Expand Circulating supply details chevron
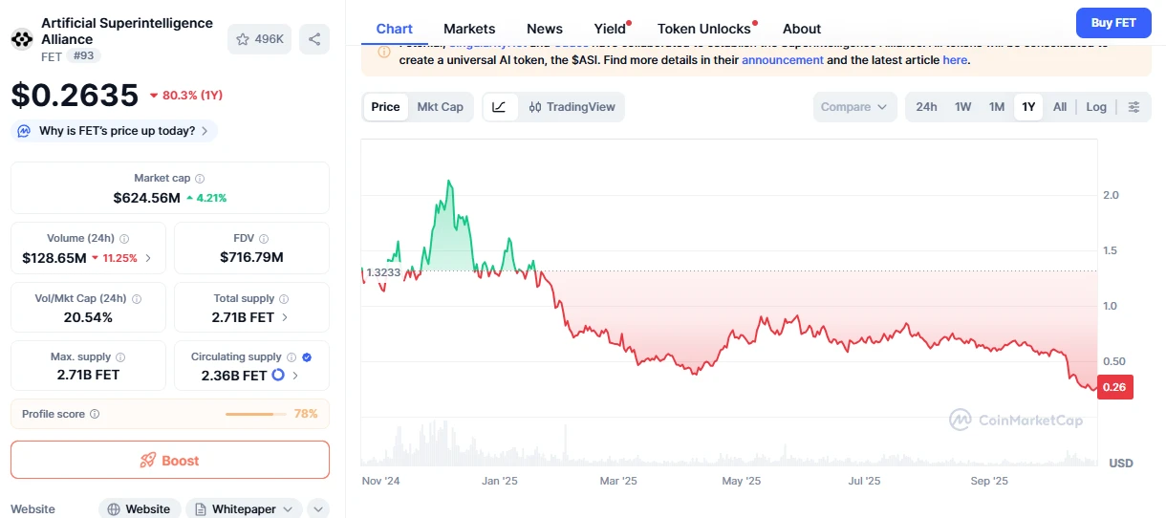The width and height of the screenshot is (1166, 518). coord(294,376)
